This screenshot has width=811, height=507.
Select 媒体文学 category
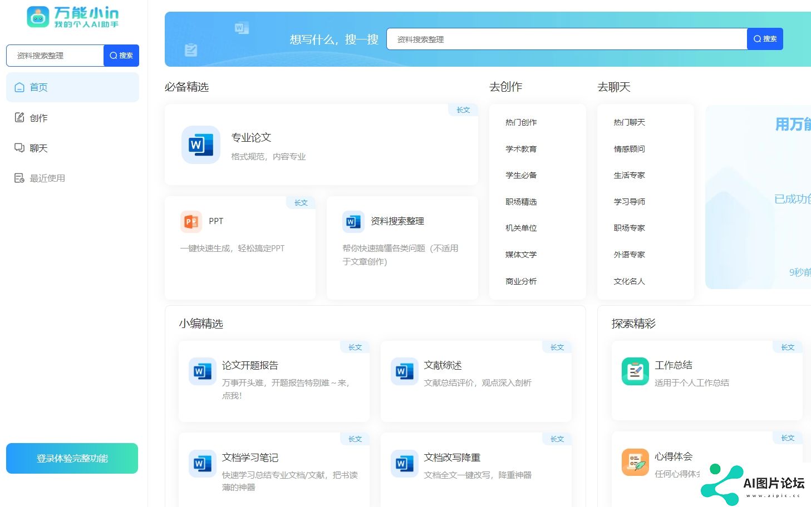[x=521, y=255]
